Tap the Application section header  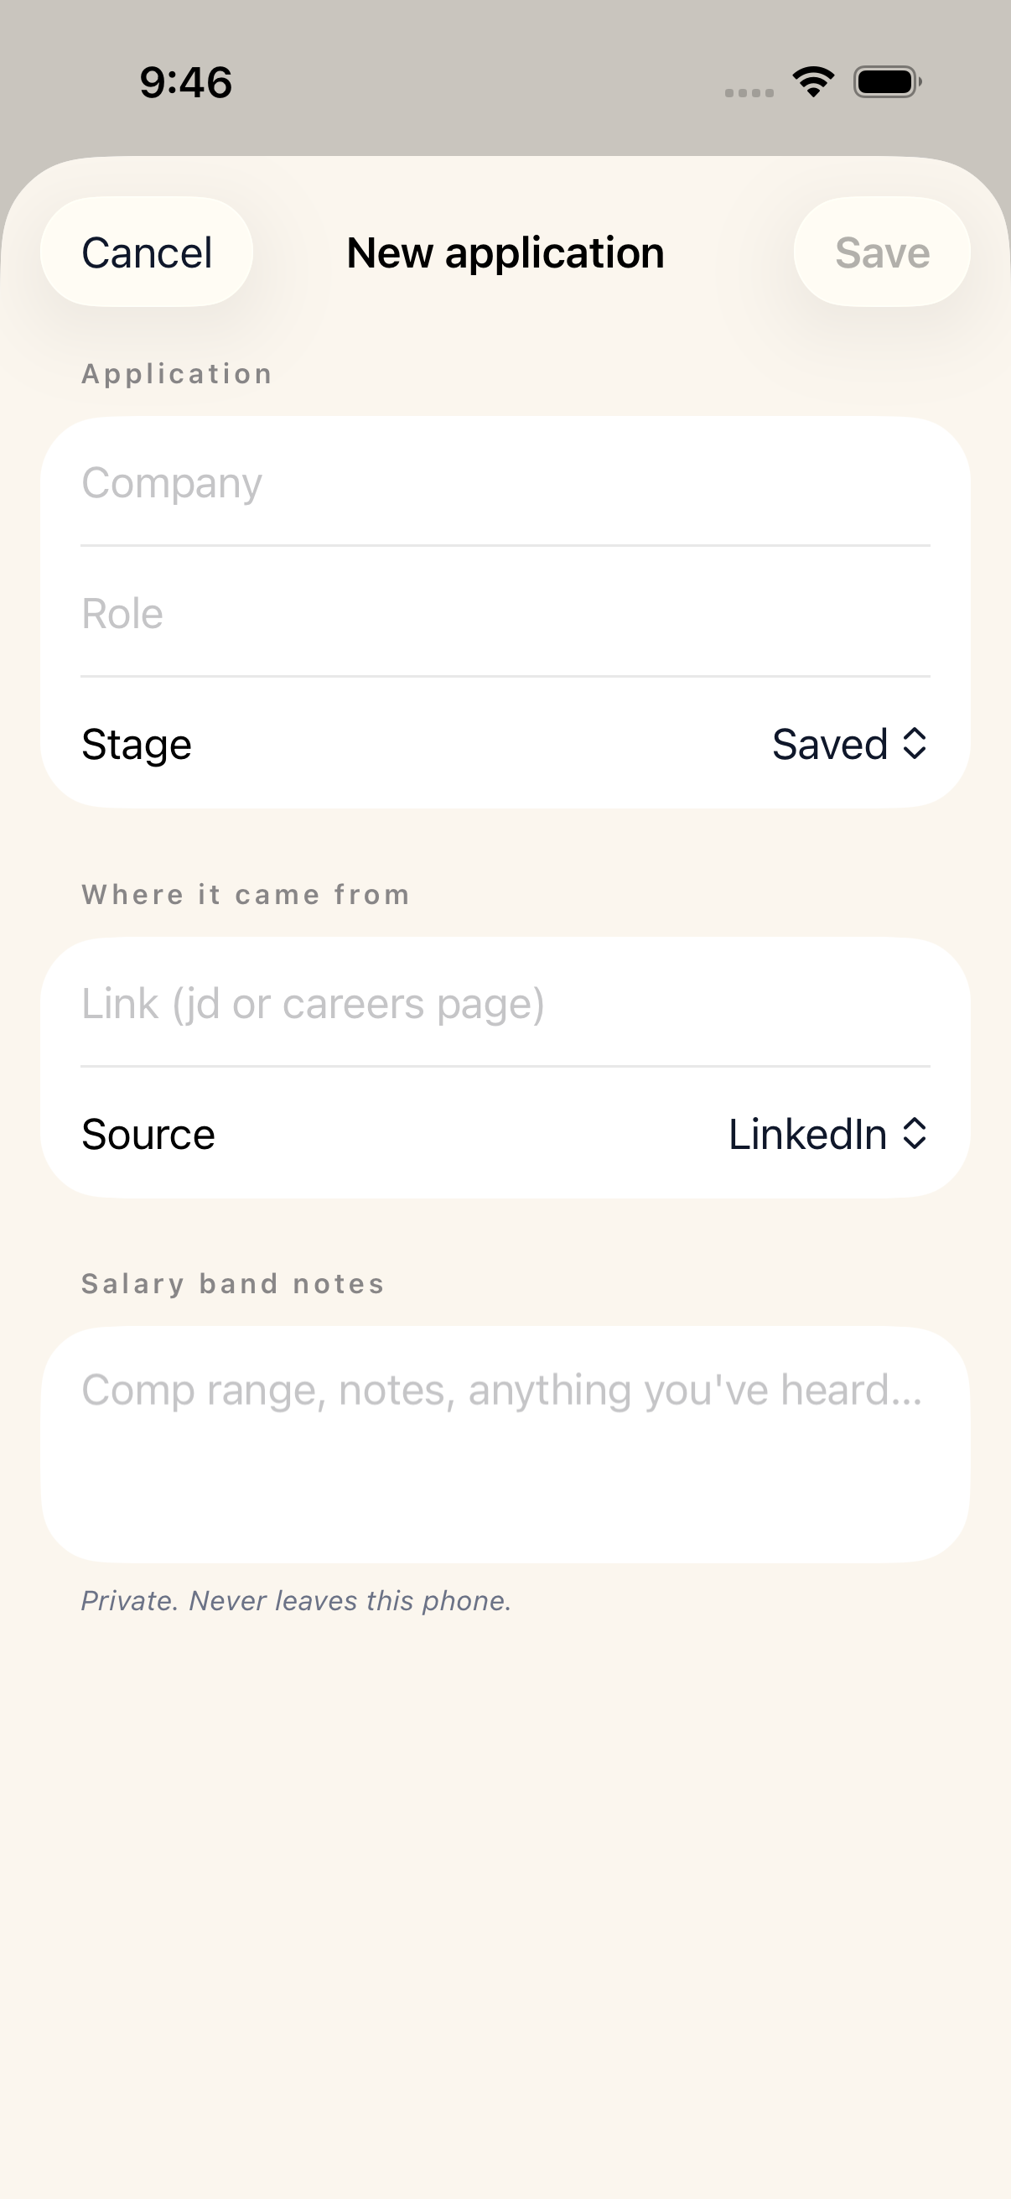[x=178, y=374]
